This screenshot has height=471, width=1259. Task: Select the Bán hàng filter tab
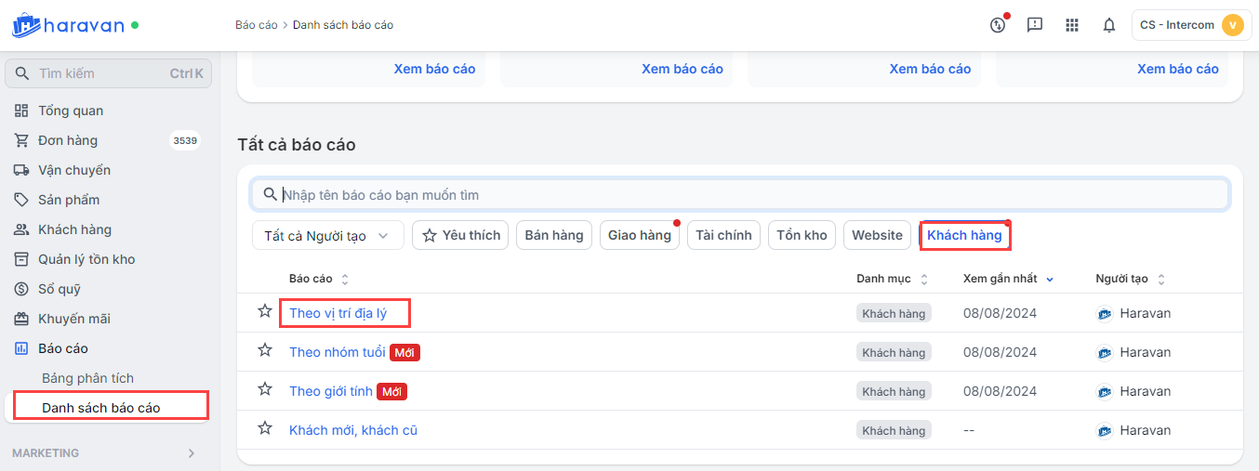(x=553, y=236)
